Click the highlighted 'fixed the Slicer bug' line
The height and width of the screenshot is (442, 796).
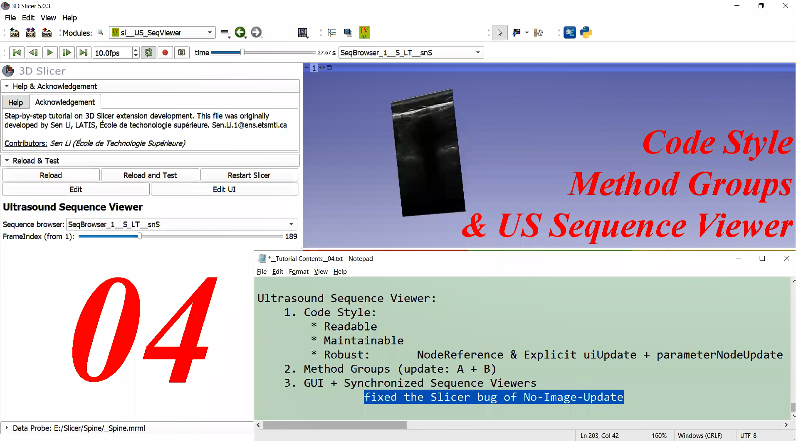click(494, 397)
